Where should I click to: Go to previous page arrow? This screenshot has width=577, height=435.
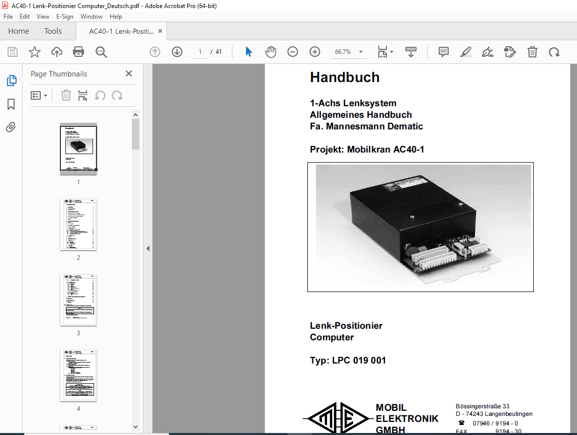click(x=155, y=52)
